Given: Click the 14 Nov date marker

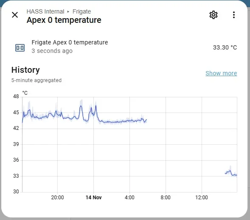Looking at the screenshot, I should point(93,198).
